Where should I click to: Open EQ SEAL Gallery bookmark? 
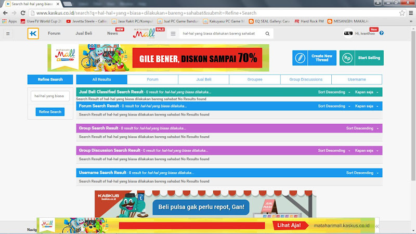269,21
